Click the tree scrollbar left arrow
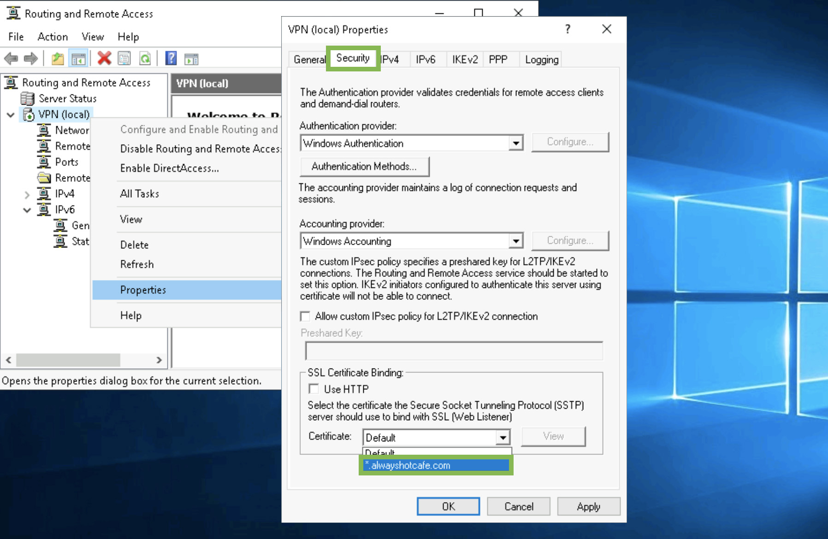This screenshot has width=828, height=539. 8,360
